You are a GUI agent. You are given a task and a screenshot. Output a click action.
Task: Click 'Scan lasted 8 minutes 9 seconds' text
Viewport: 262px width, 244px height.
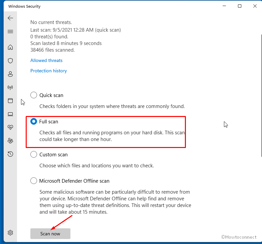tap(66, 43)
